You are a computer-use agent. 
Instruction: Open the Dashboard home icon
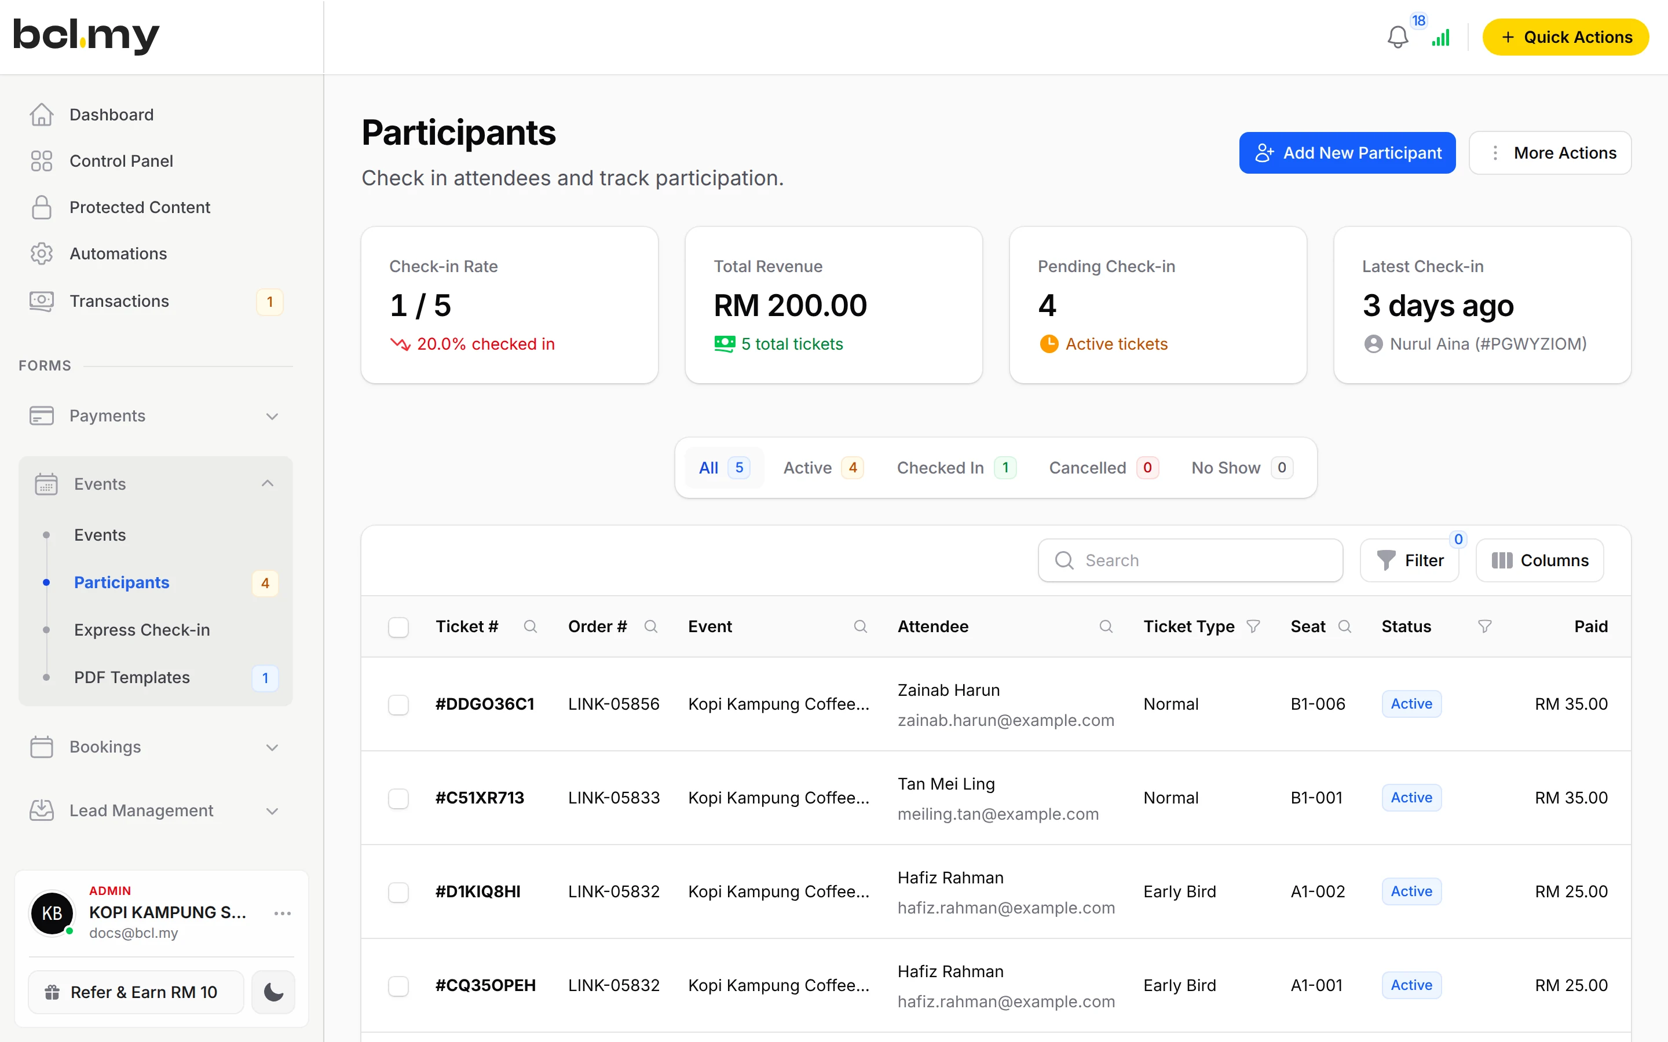pyautogui.click(x=41, y=115)
